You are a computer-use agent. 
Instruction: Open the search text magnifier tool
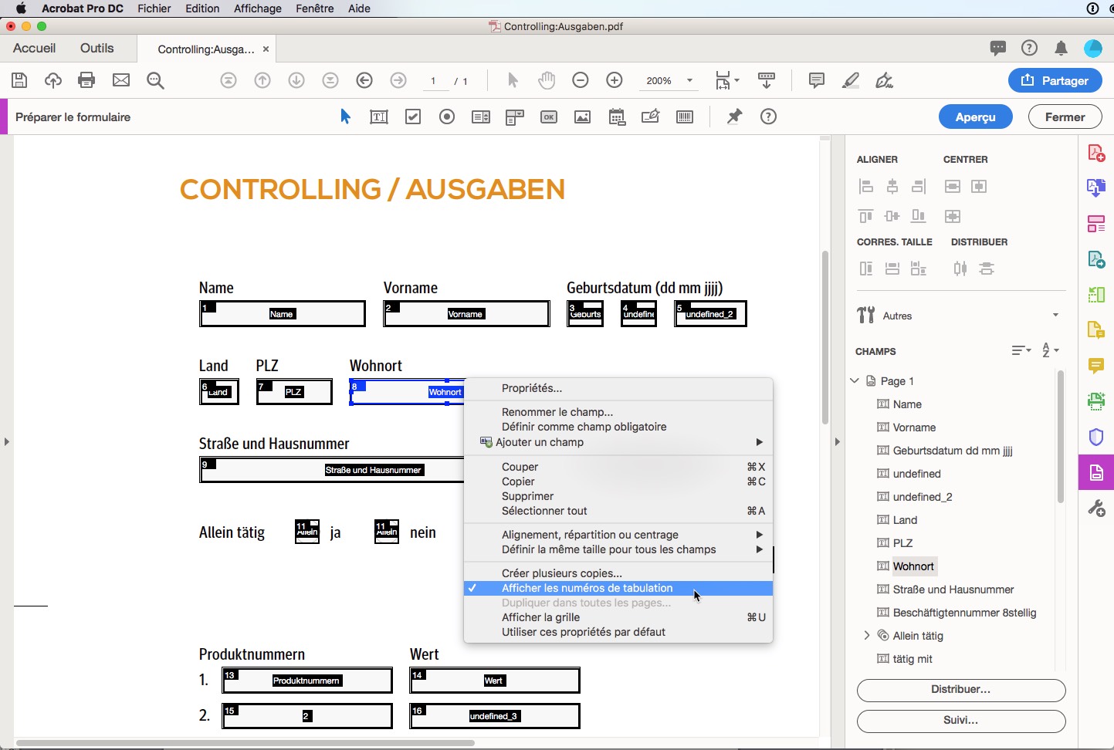[x=155, y=80]
